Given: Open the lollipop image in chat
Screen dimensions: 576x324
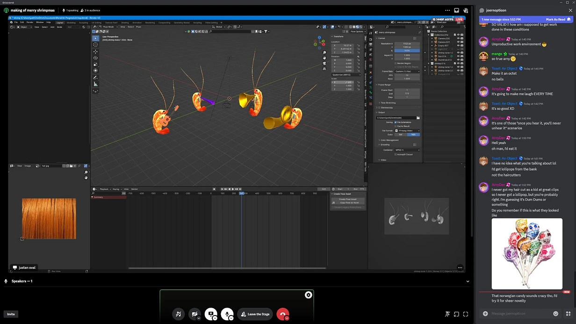Looking at the screenshot, I should pyautogui.click(x=527, y=254).
